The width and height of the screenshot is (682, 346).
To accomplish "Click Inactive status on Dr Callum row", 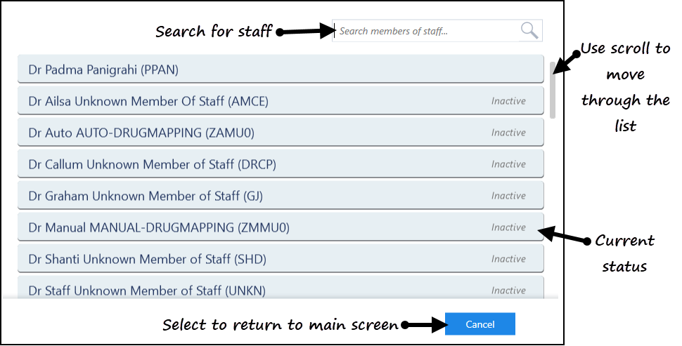I will [508, 164].
